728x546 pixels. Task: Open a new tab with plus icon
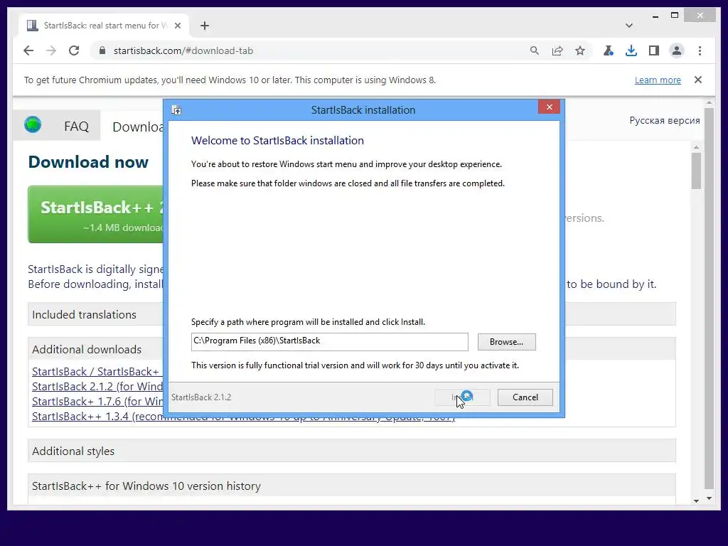(x=205, y=26)
